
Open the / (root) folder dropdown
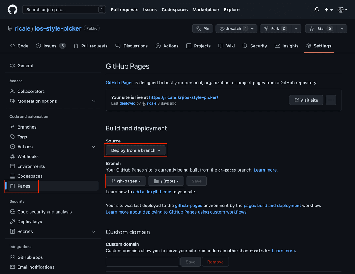click(166, 181)
